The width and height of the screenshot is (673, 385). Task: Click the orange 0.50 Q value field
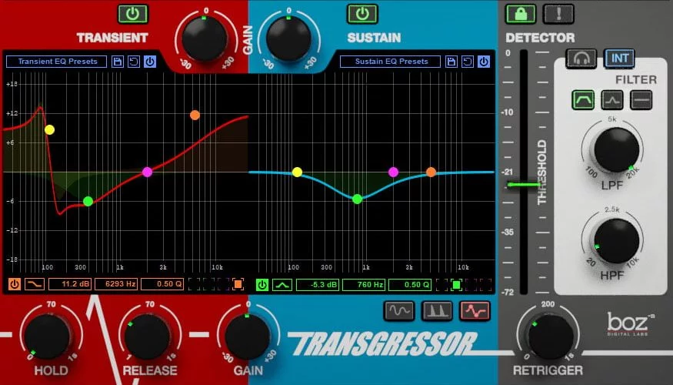pos(162,284)
